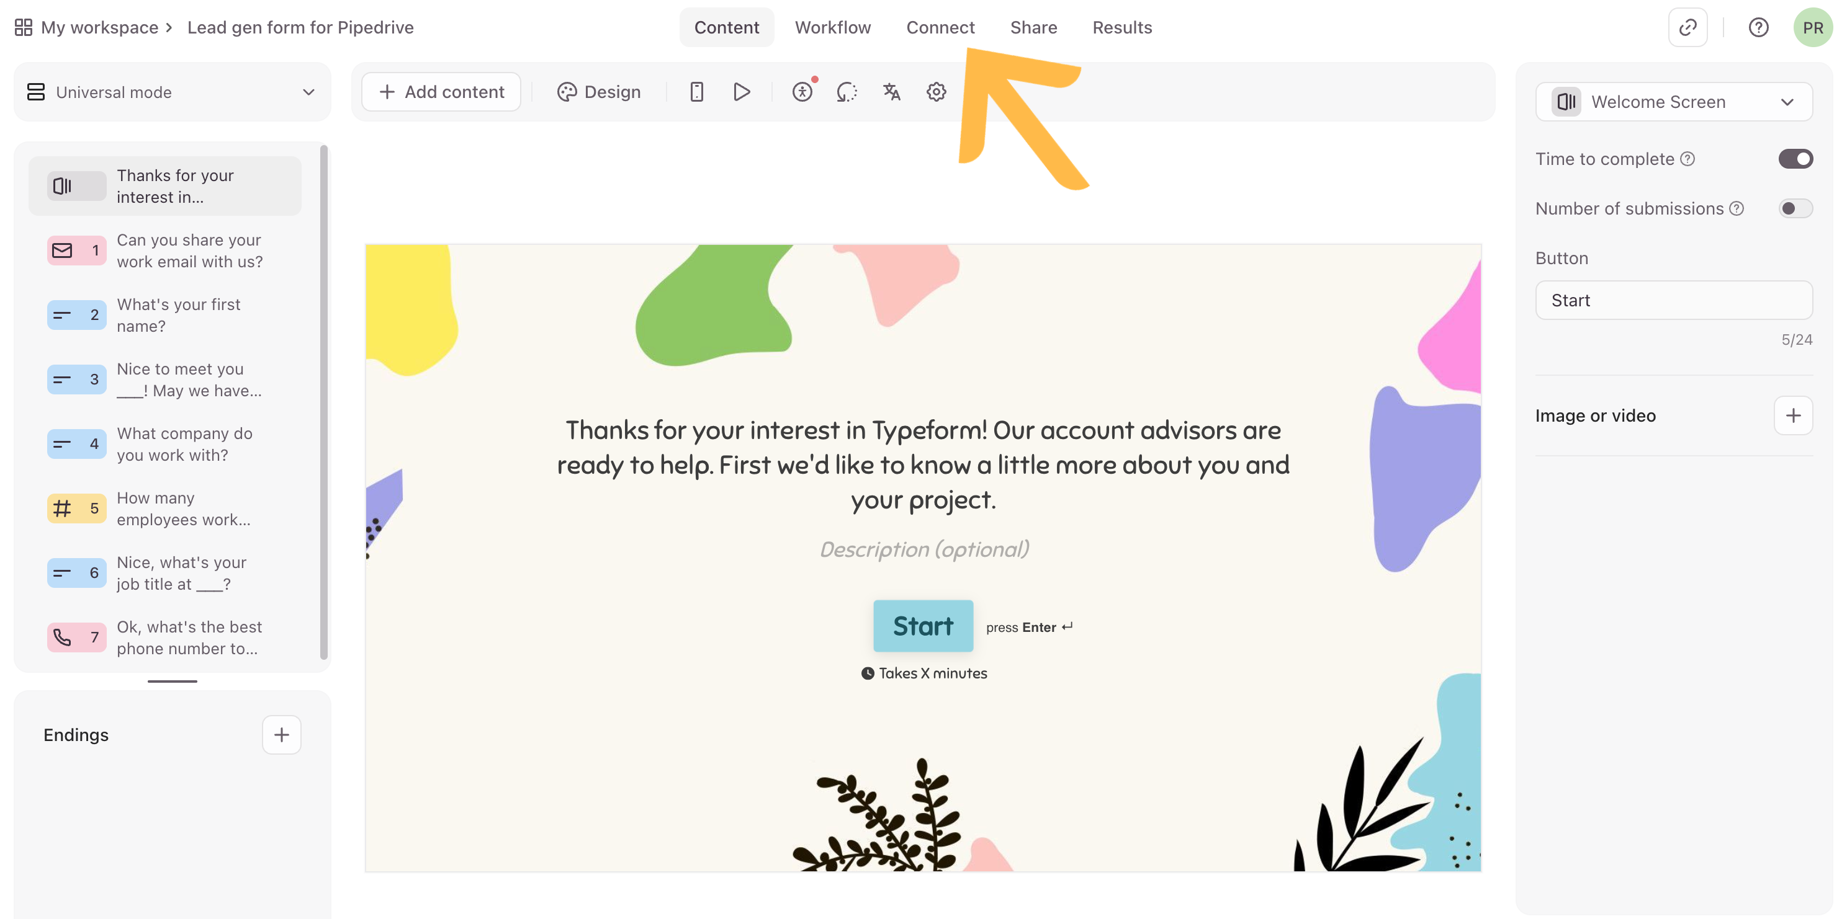Select welcome screen item icon in list
The image size is (1847, 919).
[x=76, y=186]
